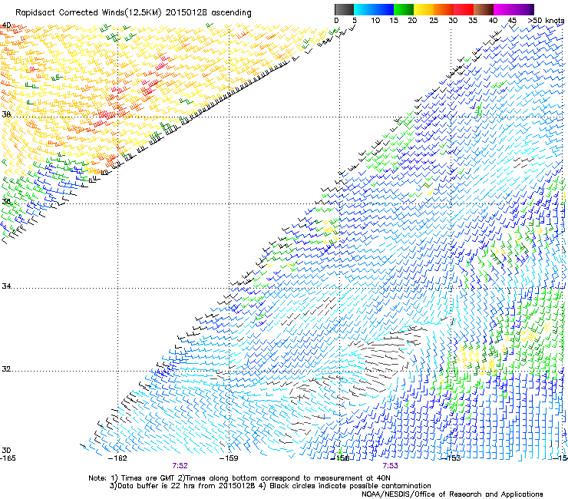Click the yellow 20-25 knots legend swatch
The width and height of the screenshot is (568, 499).
coord(424,9)
